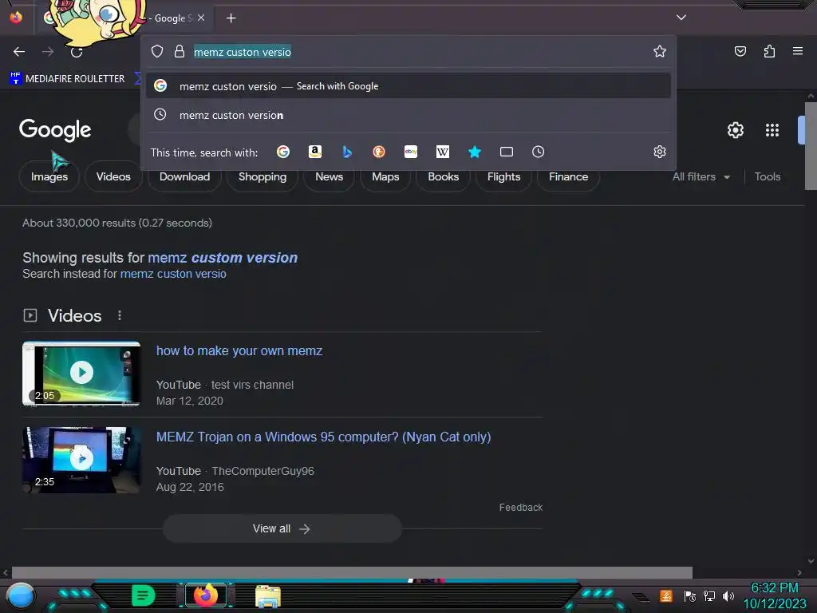Screen dimensions: 817x613
Task: Close the Google Search tab
Action: click(x=201, y=18)
